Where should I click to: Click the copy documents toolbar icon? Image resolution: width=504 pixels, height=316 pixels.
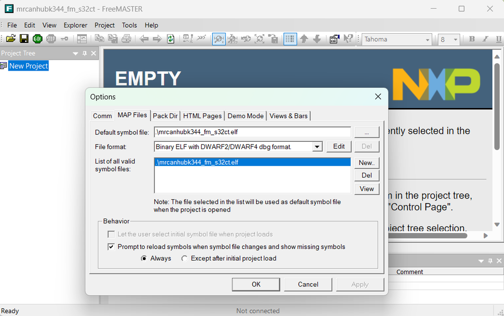tap(99, 39)
